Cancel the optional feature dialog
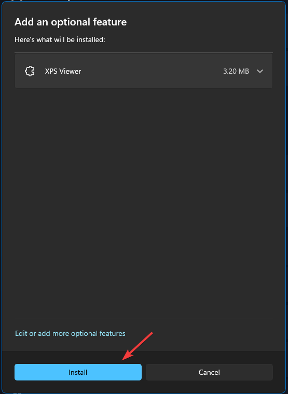This screenshot has width=288, height=394. tap(209, 372)
